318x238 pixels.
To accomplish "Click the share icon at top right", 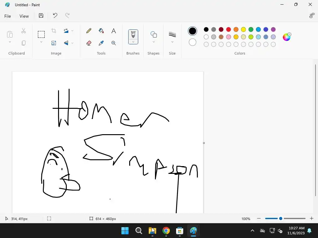I will point(312,15).
